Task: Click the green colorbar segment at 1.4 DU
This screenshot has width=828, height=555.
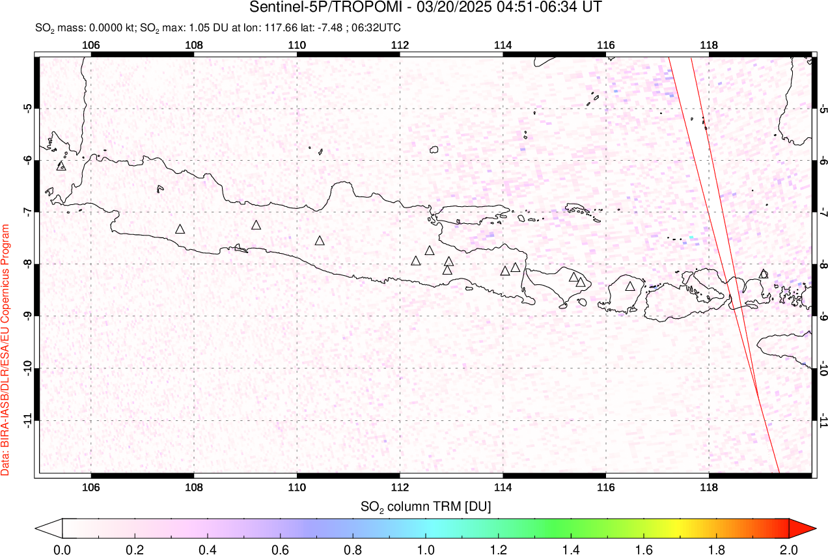Action: (x=571, y=528)
